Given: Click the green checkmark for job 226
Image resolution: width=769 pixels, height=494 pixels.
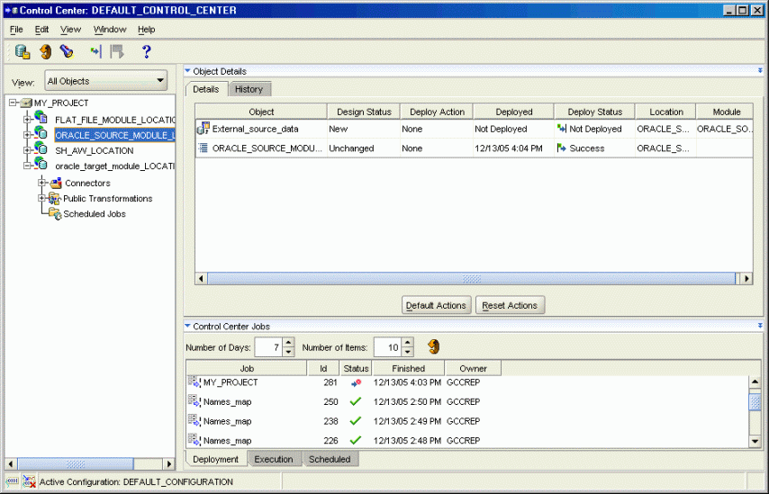Looking at the screenshot, I should [356, 441].
